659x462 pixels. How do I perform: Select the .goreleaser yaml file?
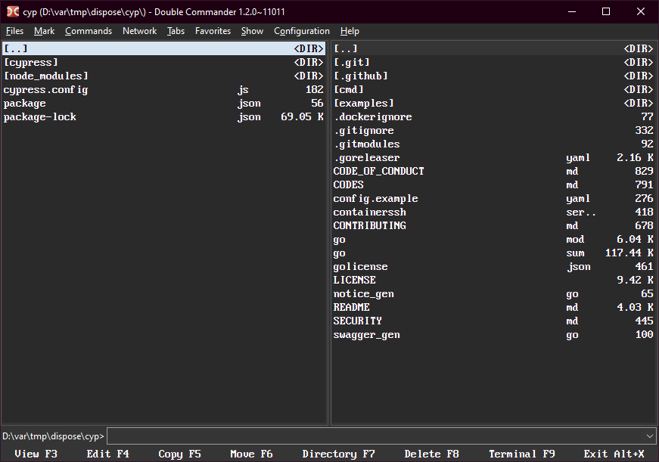367,157
